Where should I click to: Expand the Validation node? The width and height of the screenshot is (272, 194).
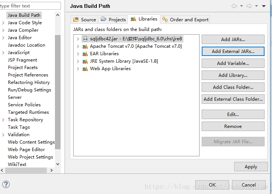coord(3,135)
